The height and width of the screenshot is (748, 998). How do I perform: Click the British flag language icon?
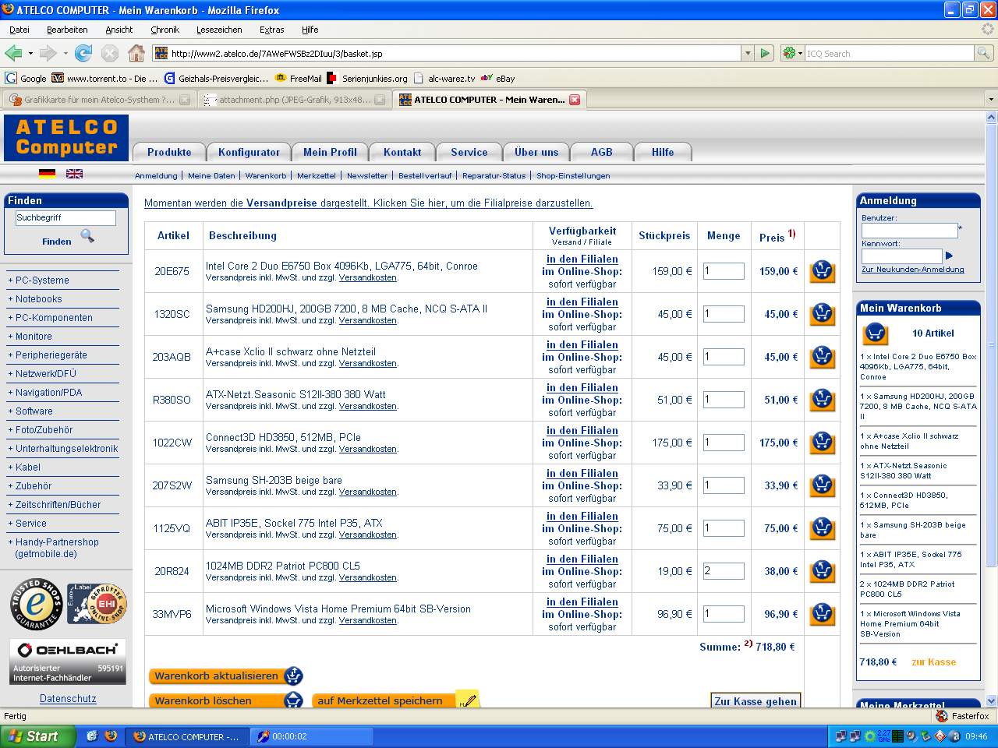click(74, 174)
